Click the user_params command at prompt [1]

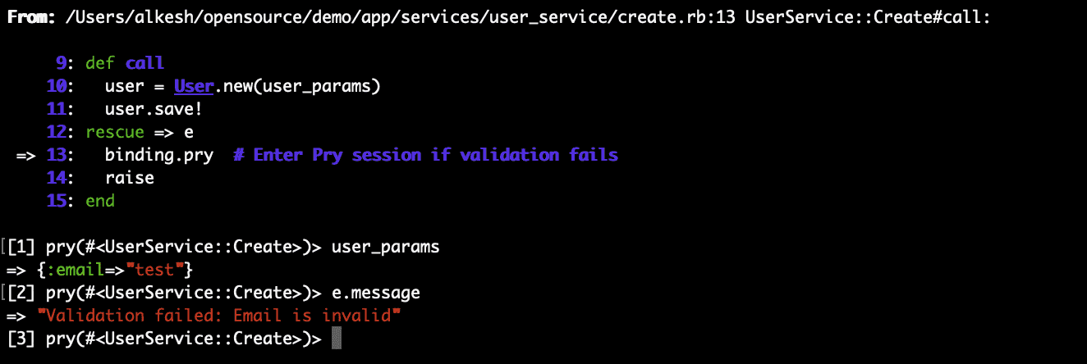[386, 246]
